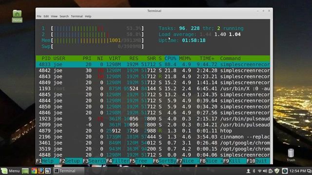Launch Google Chrome from the panel
The height and width of the screenshot is (175, 312).
[34, 171]
